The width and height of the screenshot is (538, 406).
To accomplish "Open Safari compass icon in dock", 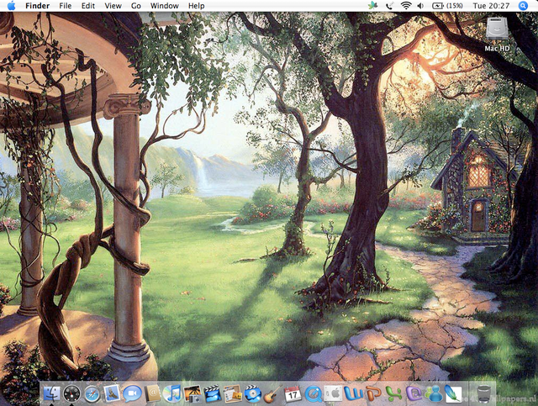I will pos(92,393).
